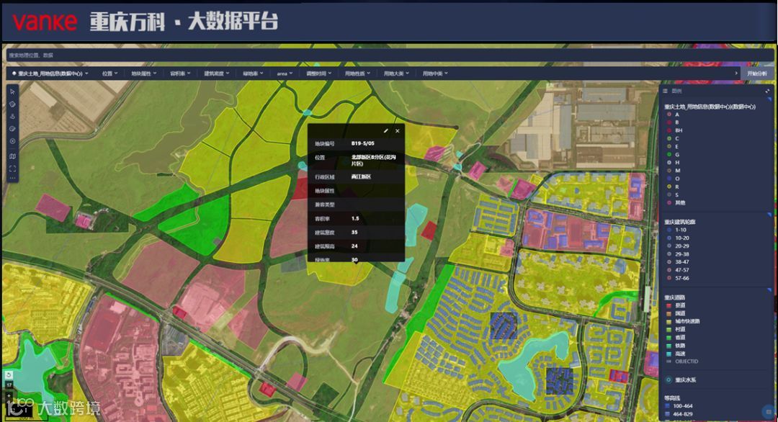Click the right-arrow at end of filter bar

(735, 73)
